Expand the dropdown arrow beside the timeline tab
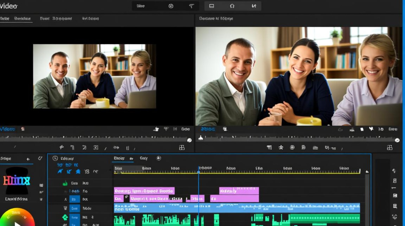The image size is (405, 226). [x=131, y=159]
